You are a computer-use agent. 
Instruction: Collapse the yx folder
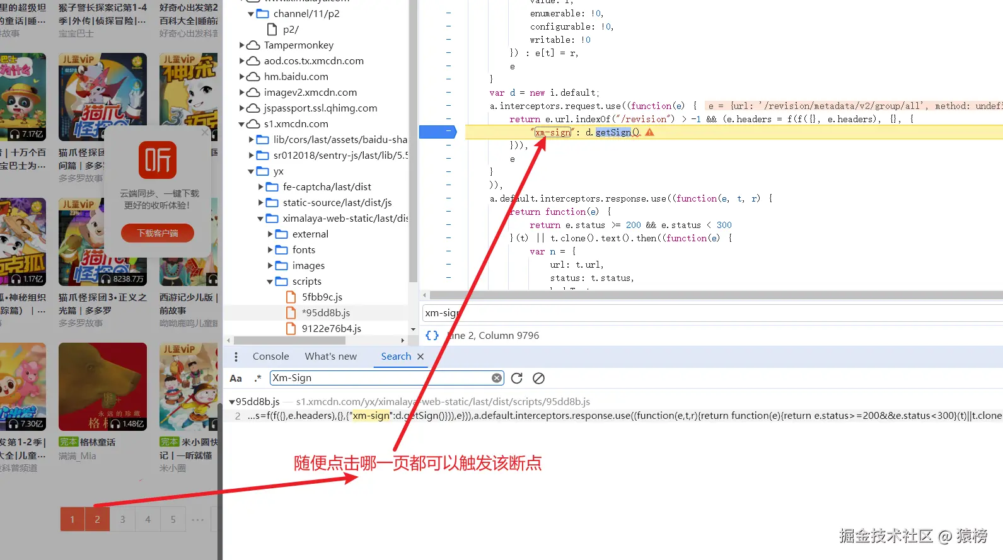pos(251,171)
